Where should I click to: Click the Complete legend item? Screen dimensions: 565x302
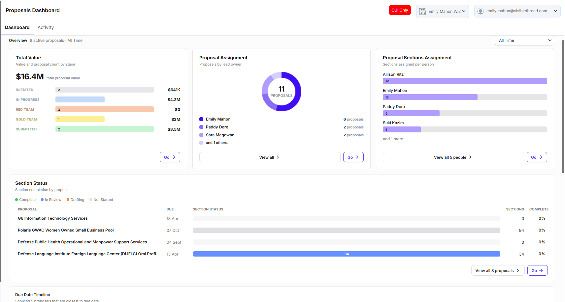25,200
